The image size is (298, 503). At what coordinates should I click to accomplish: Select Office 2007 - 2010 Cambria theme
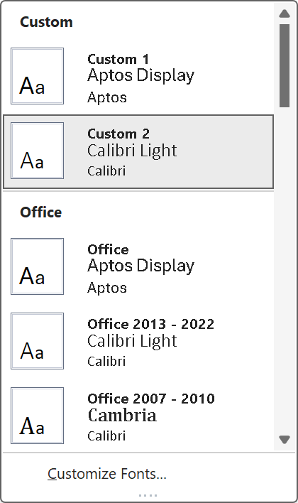(x=138, y=416)
